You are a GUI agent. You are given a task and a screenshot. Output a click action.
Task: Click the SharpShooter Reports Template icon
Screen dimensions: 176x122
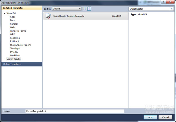tap(49, 16)
